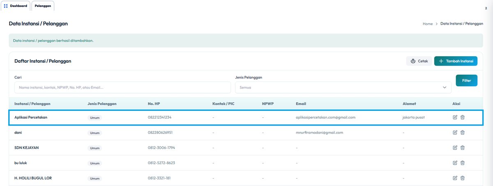
Task: Select the Aplikasi Percetakan name cell
Action: point(31,117)
